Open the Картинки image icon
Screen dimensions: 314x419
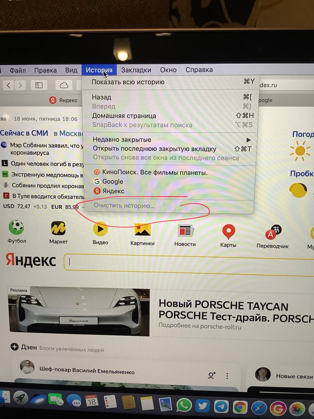(142, 229)
